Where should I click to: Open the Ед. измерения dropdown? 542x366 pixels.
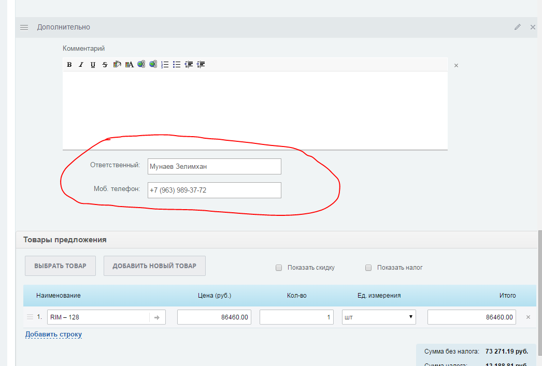(379, 317)
